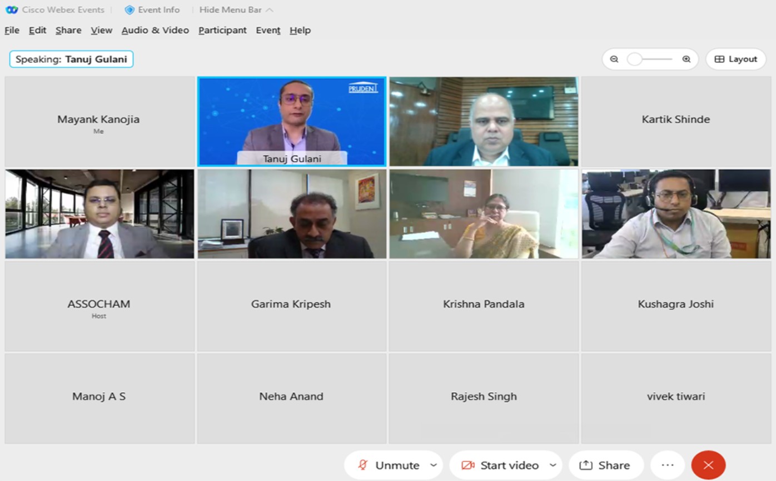Expand video options arrow beside Start video

point(553,465)
